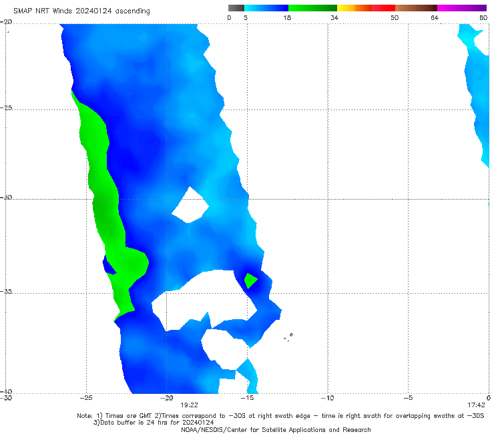Viewport: 494px width, 434px height.
Task: Click the colorbar label '34'
Action: click(x=334, y=17)
